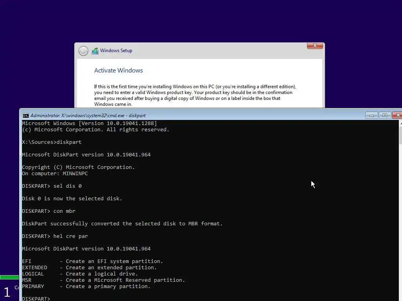Click the MSR Reserved partition help line
Viewport: 402px width, 301px height.
point(103,280)
